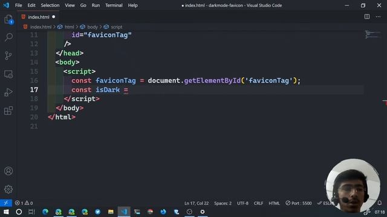The height and width of the screenshot is (217, 387).
Task: Click the id="faviconTag" attribute on line 11
Action: tap(102, 35)
